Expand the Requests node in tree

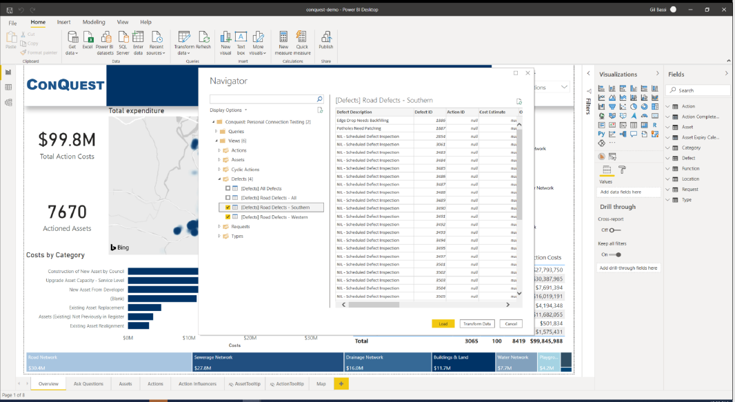[x=219, y=226]
